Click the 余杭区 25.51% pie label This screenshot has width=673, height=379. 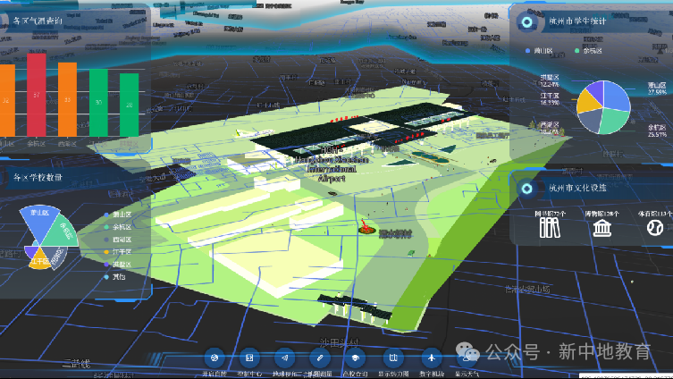tap(657, 131)
